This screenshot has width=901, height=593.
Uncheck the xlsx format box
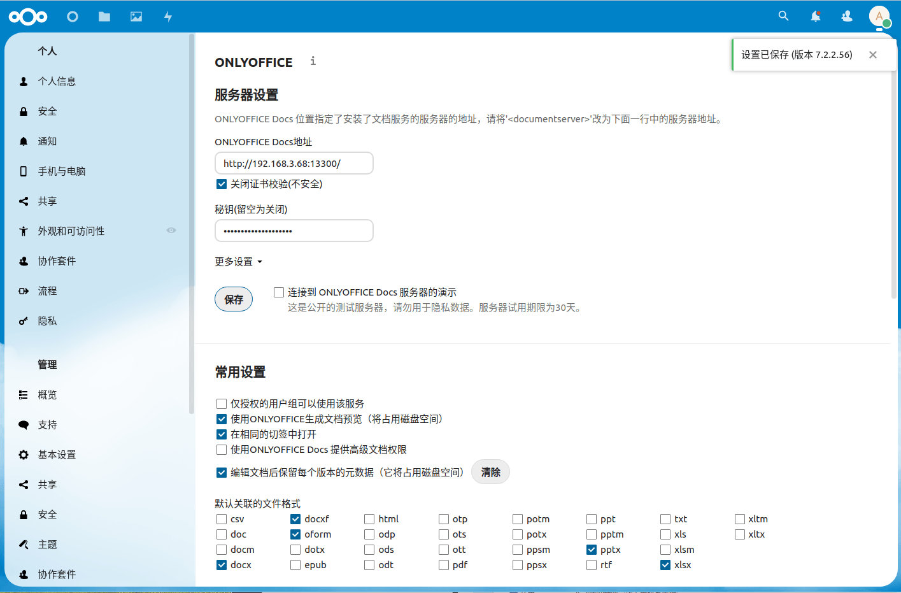pyautogui.click(x=665, y=565)
